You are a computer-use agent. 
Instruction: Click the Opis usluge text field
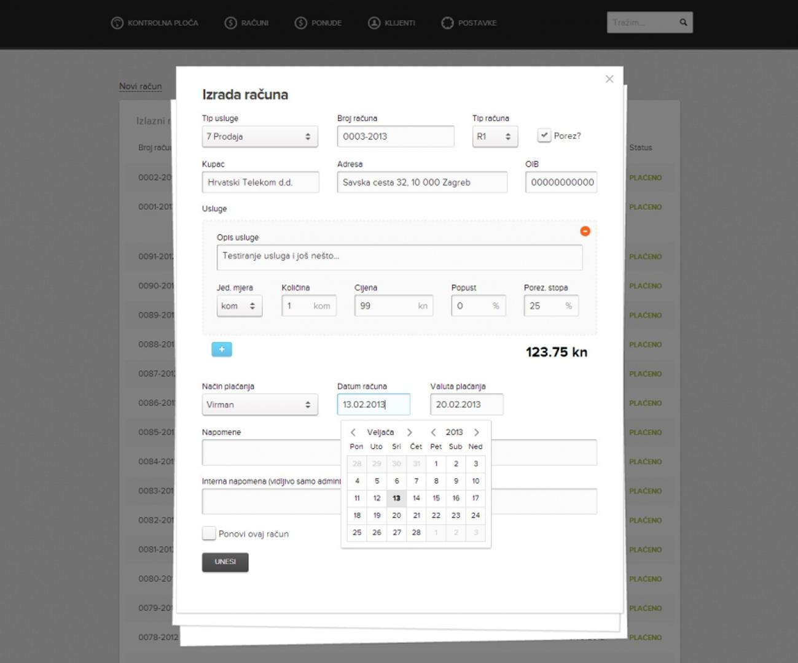[x=399, y=257]
